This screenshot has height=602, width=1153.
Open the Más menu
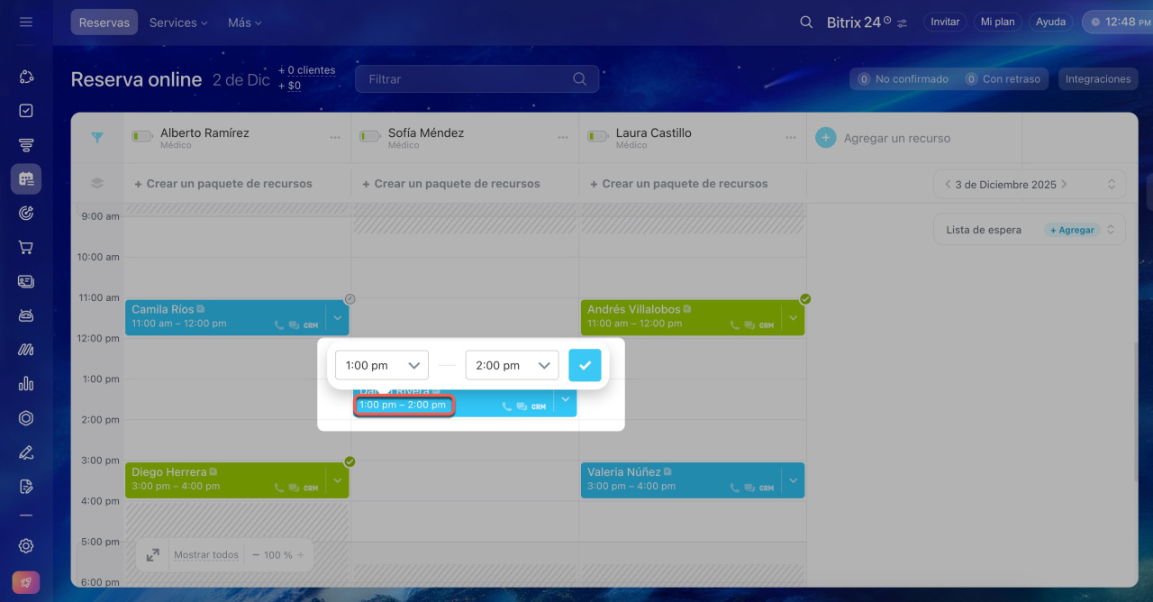click(x=244, y=23)
